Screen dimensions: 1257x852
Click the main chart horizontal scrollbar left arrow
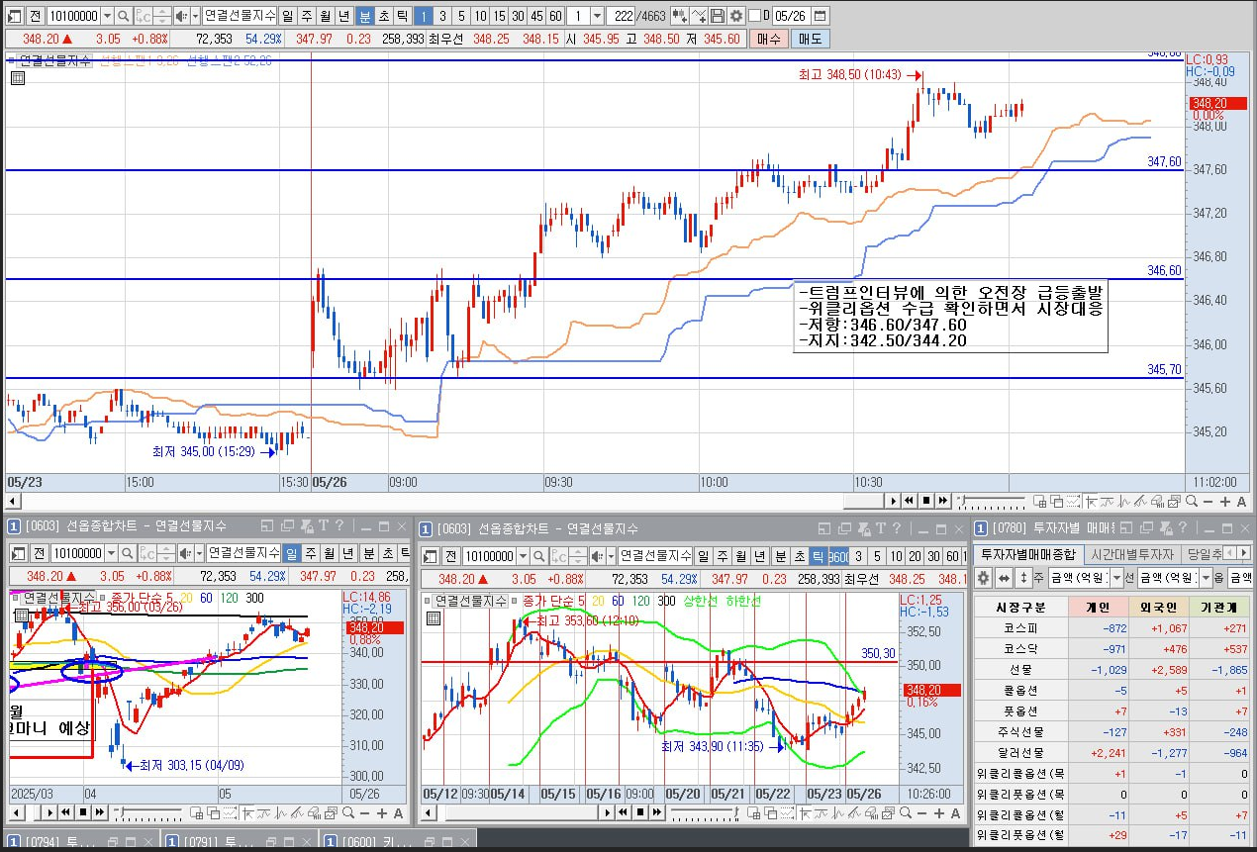[12, 502]
